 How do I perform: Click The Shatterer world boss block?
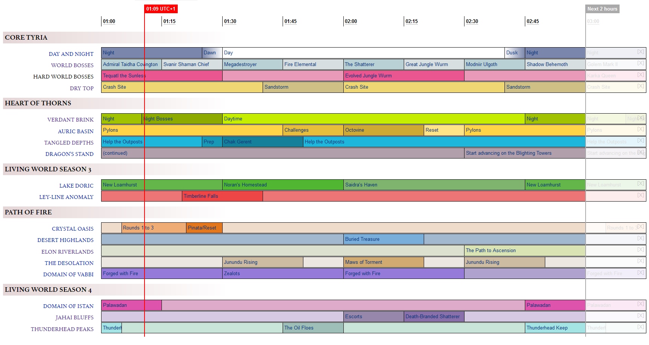pos(374,64)
